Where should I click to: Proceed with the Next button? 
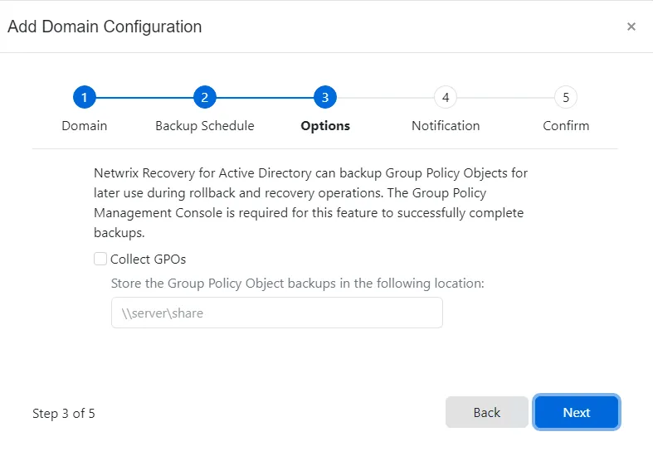point(577,412)
